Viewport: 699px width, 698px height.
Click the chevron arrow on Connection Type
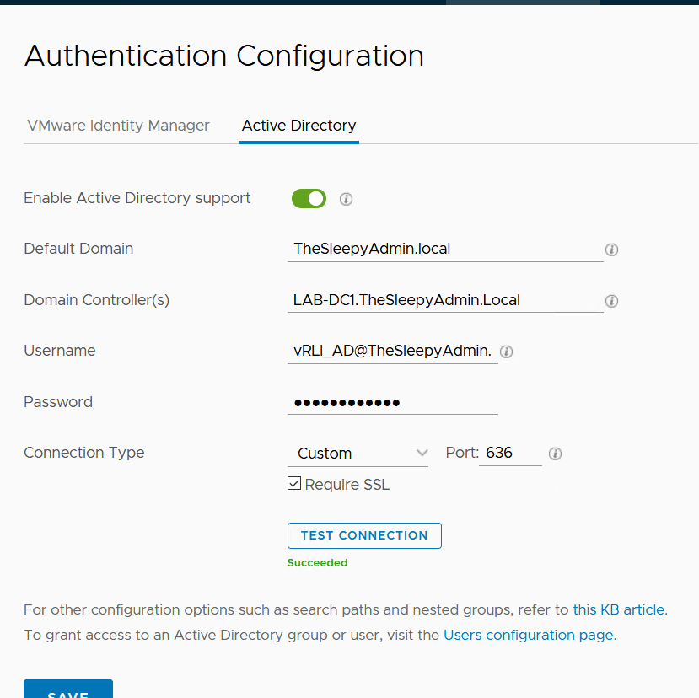click(x=422, y=454)
